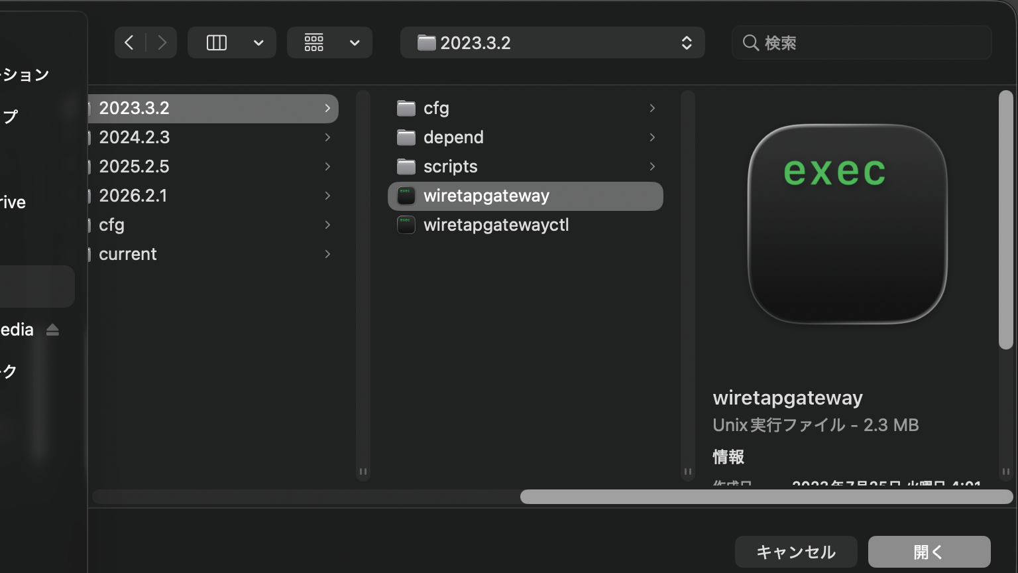The height and width of the screenshot is (573, 1018).
Task: Click the forward navigation arrow
Action: coord(162,43)
